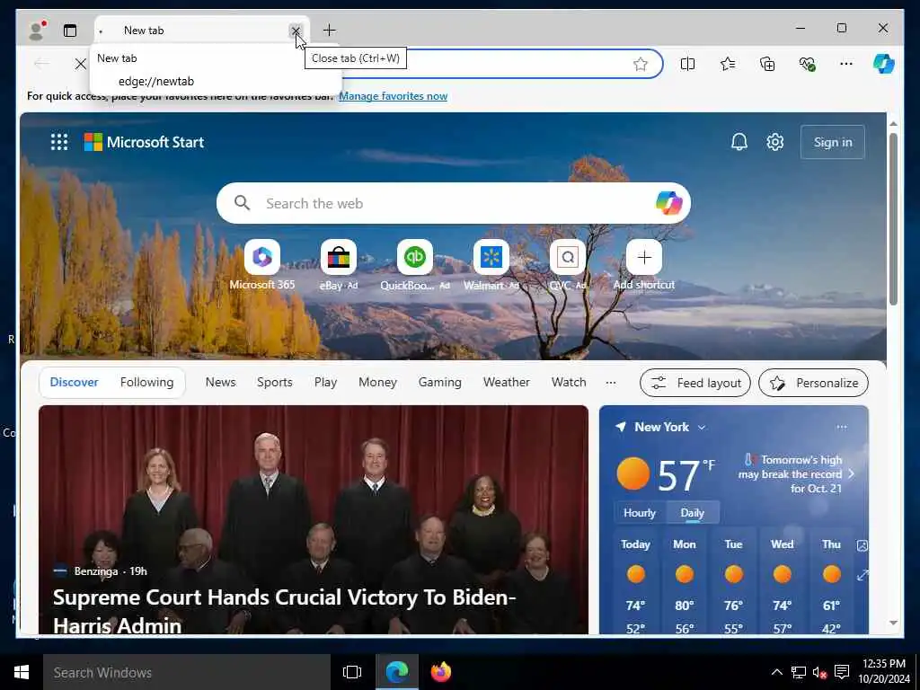Open Copilot sidebar icon
Screen dimensions: 920x690
point(884,64)
